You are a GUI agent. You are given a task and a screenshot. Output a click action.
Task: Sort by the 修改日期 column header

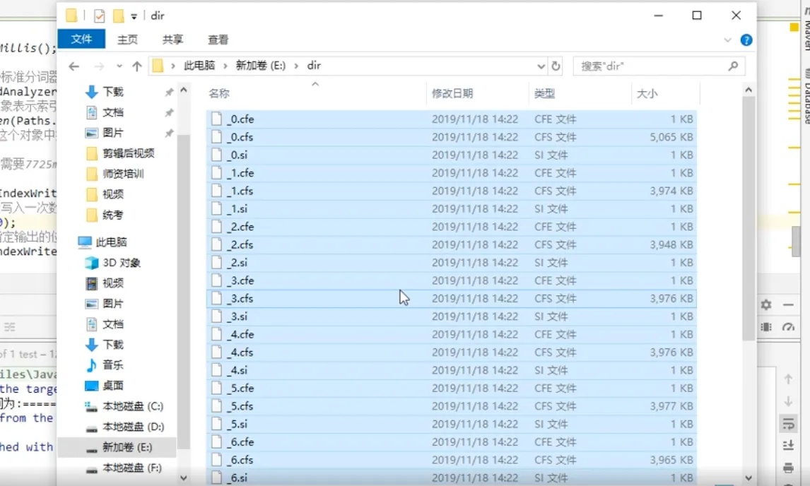452,93
